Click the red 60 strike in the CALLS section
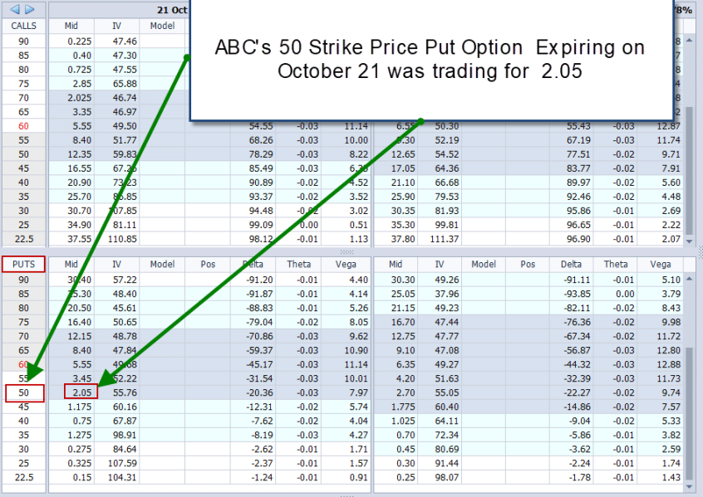The width and height of the screenshot is (703, 497). coord(22,125)
